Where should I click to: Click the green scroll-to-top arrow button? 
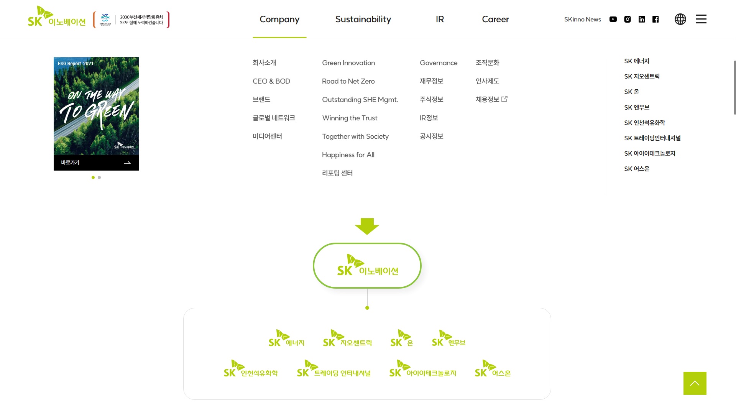(695, 383)
